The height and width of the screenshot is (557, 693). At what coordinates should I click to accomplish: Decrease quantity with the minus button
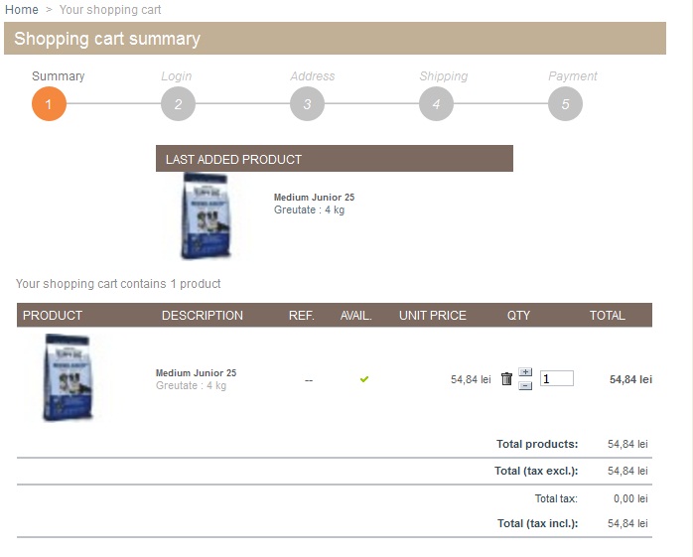point(525,385)
